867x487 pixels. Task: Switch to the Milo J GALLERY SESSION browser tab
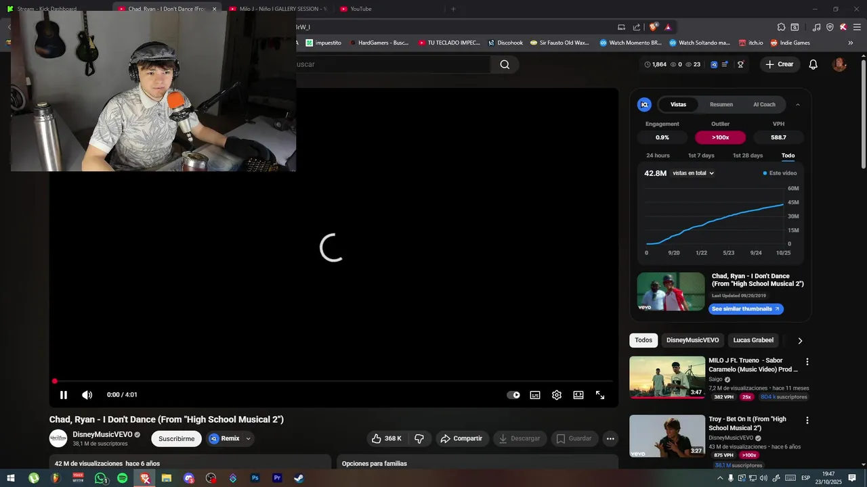[277, 9]
